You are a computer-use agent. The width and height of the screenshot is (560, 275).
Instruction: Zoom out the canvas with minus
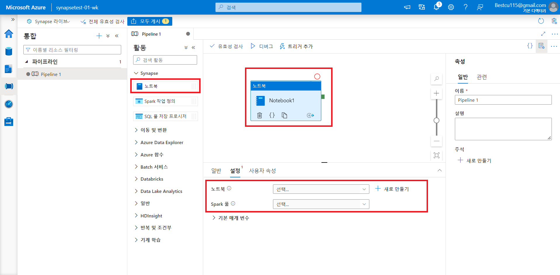[436, 141]
